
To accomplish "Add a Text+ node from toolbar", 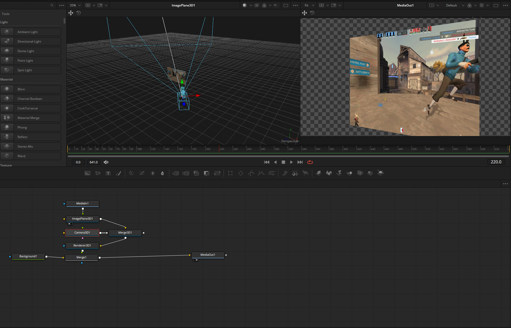I will [x=108, y=173].
